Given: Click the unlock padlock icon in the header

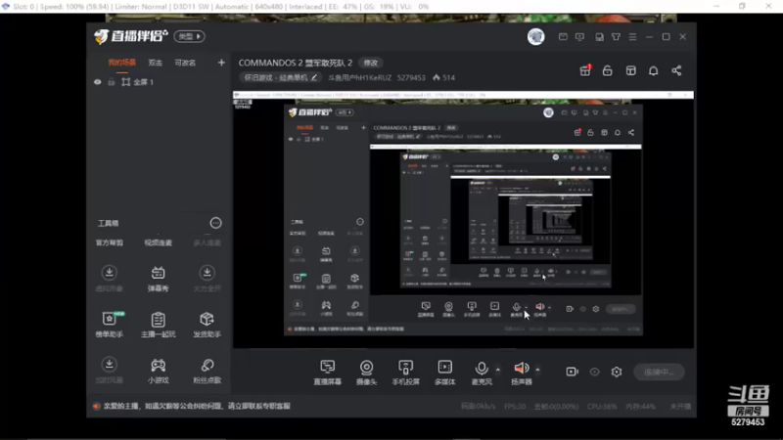Looking at the screenshot, I should (607, 70).
